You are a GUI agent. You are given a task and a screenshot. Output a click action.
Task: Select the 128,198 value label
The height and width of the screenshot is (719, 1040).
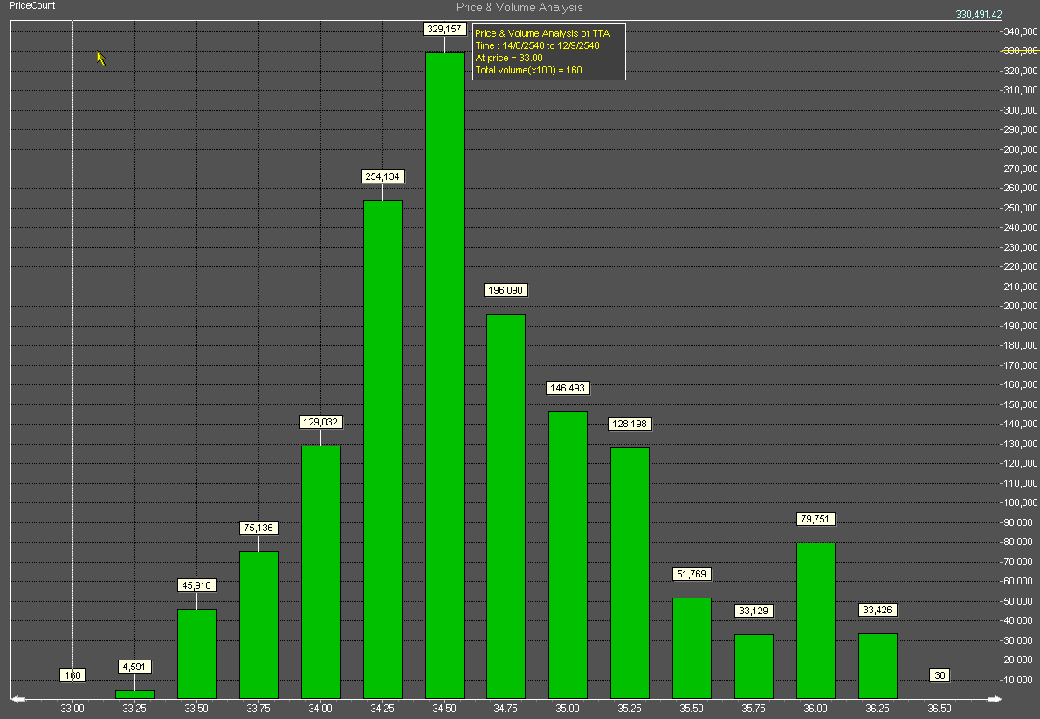630,424
